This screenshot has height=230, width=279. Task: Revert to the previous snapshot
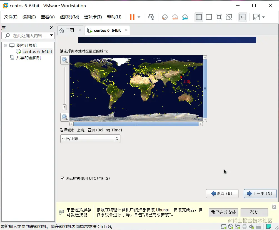point(175,17)
